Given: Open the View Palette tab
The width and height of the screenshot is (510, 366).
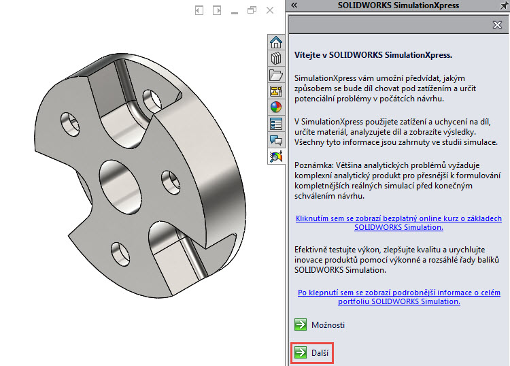Looking at the screenshot, I should (276, 91).
